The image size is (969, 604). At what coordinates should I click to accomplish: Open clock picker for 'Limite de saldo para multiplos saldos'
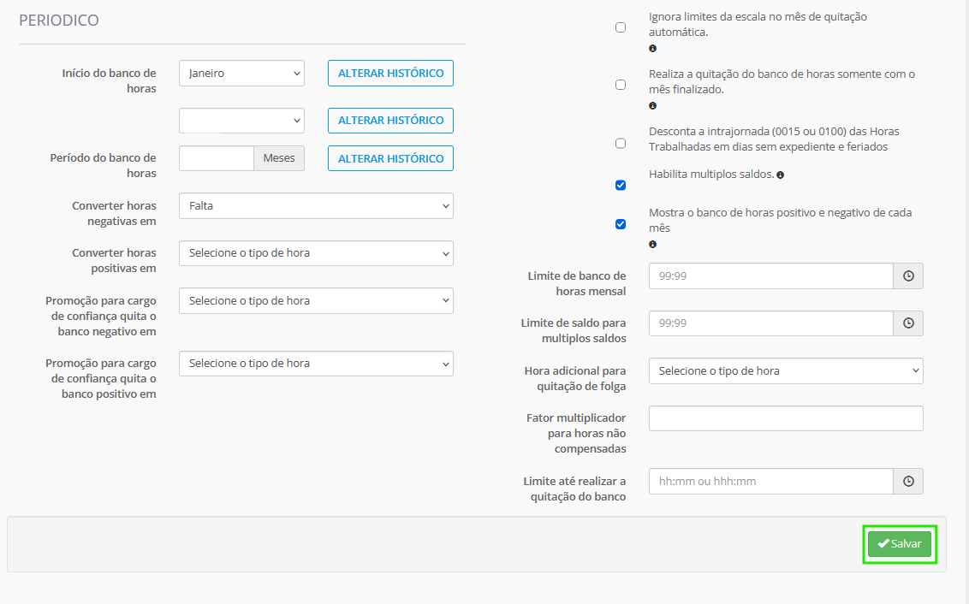pyautogui.click(x=908, y=323)
